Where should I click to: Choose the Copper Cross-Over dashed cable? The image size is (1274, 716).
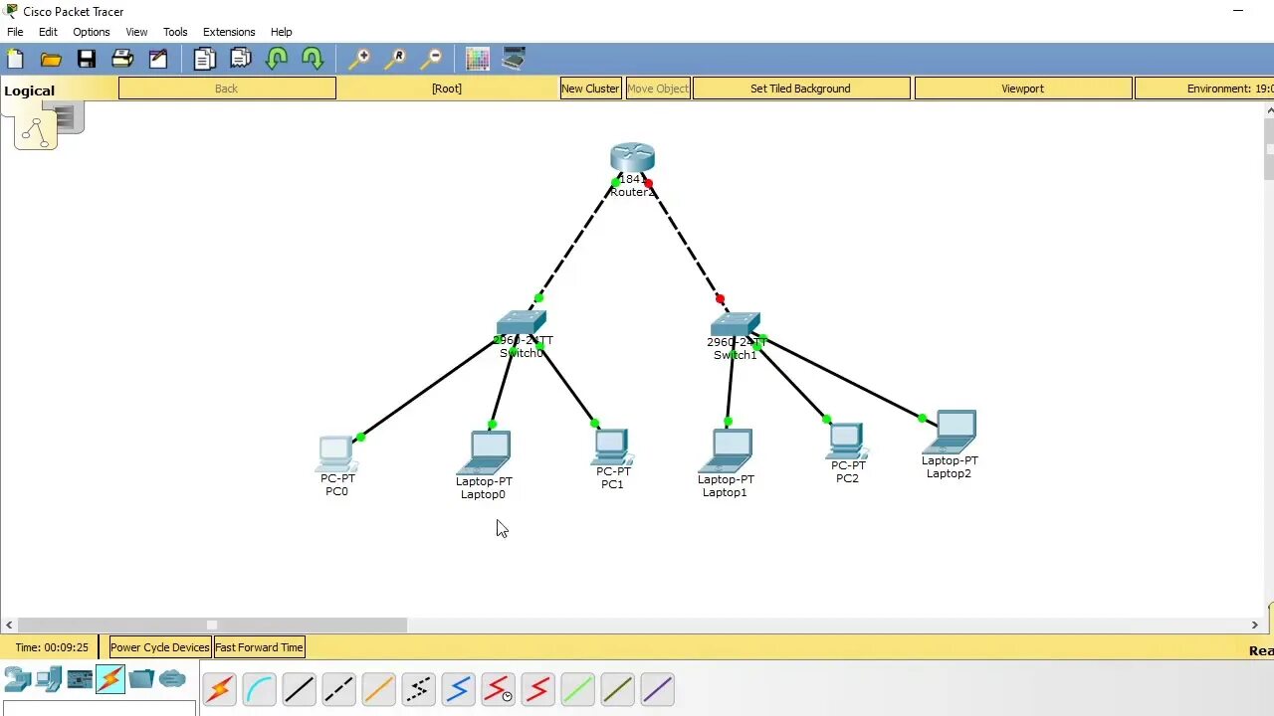tap(338, 688)
